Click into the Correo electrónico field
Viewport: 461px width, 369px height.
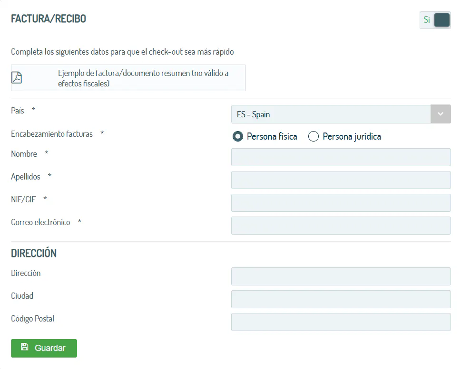tap(341, 226)
